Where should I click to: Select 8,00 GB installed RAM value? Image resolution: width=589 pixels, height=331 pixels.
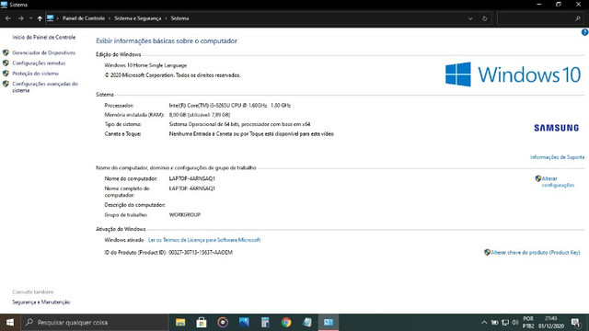[x=200, y=115]
